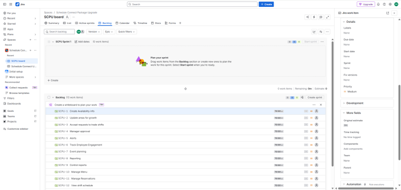The width and height of the screenshot is (401, 190).
Task: Open Epic filter dropdown
Action: (x=109, y=32)
